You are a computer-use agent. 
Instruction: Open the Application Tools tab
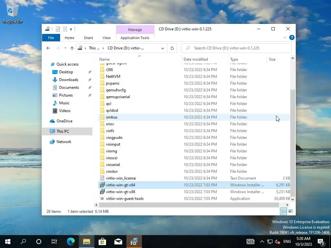pyautogui.click(x=135, y=38)
